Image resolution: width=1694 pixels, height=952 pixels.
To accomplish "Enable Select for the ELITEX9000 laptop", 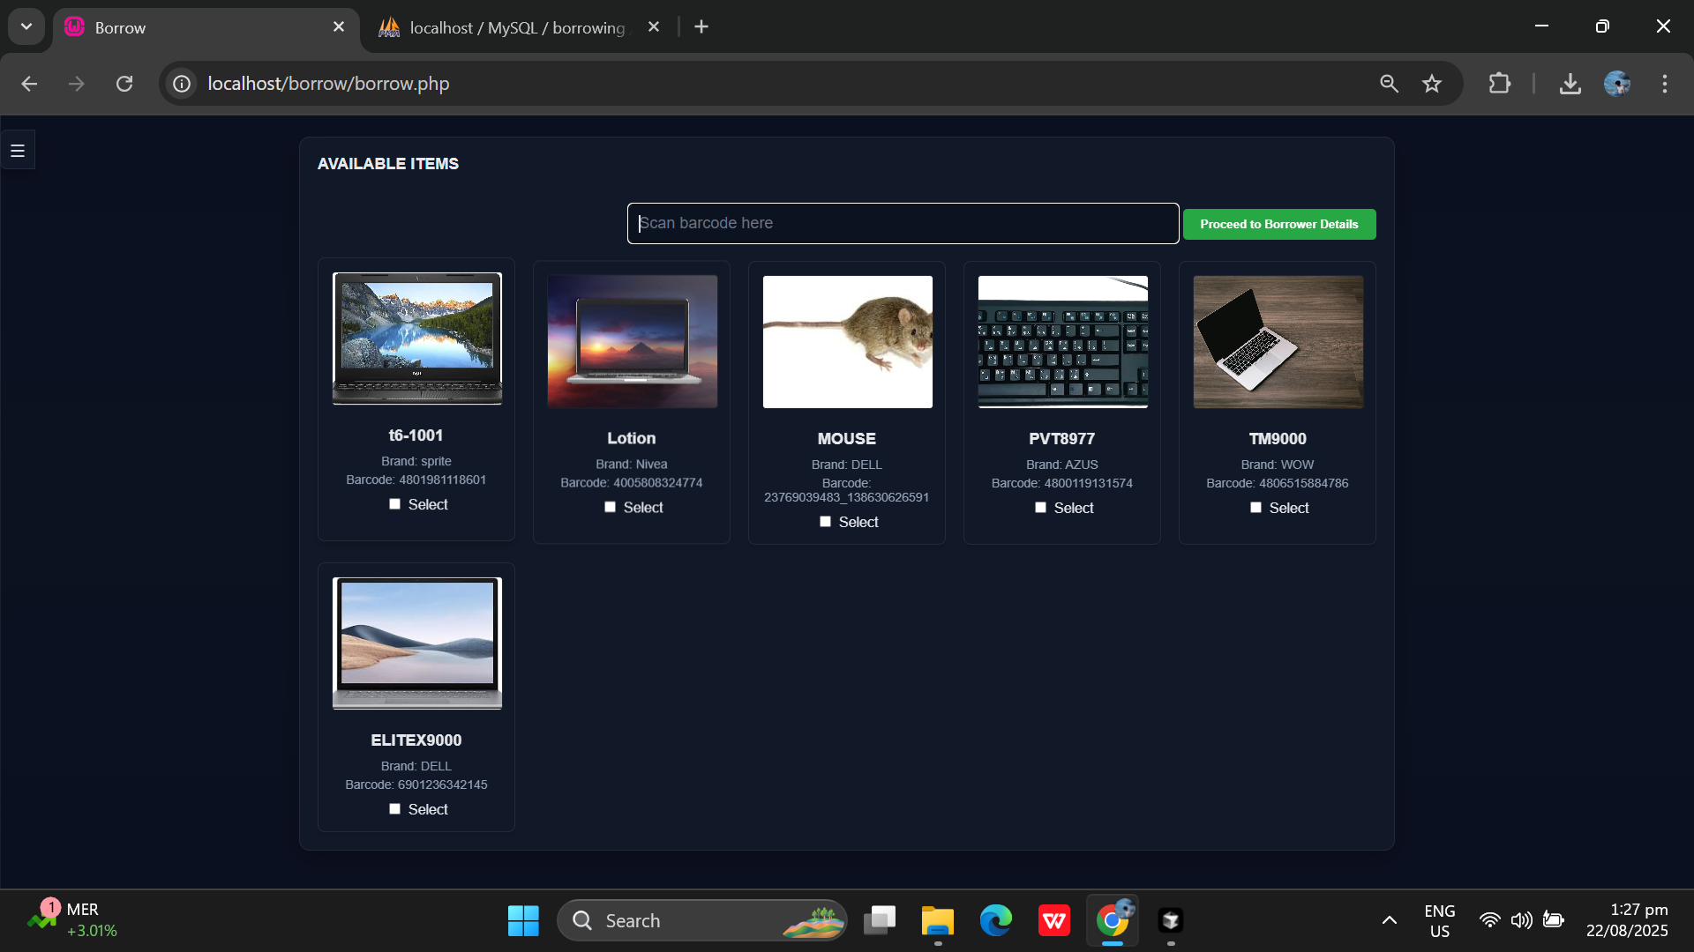I will click(x=395, y=808).
